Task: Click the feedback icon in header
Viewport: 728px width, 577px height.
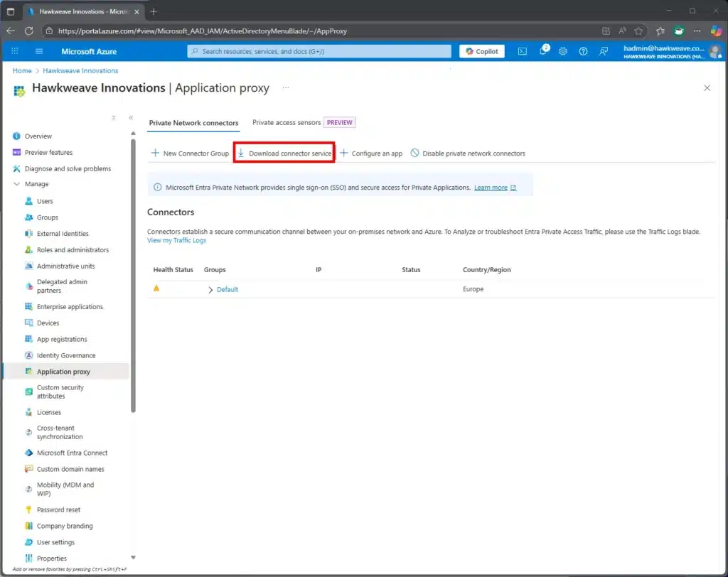Action: [604, 51]
